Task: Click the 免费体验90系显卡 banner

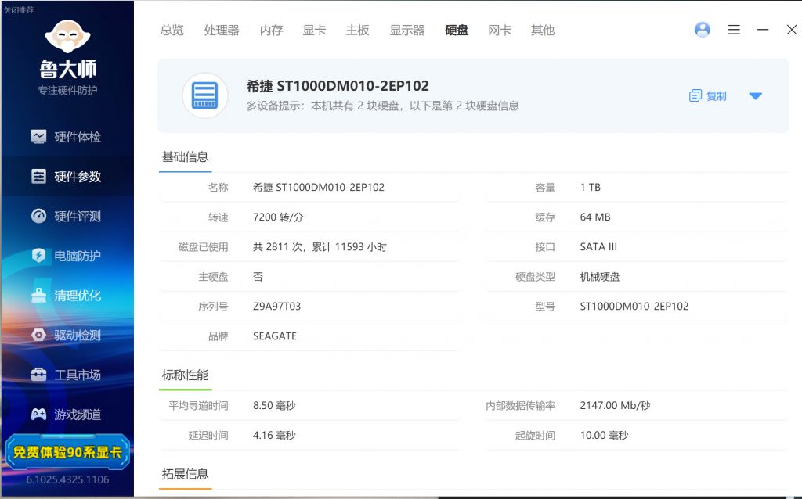Action: pyautogui.click(x=67, y=452)
